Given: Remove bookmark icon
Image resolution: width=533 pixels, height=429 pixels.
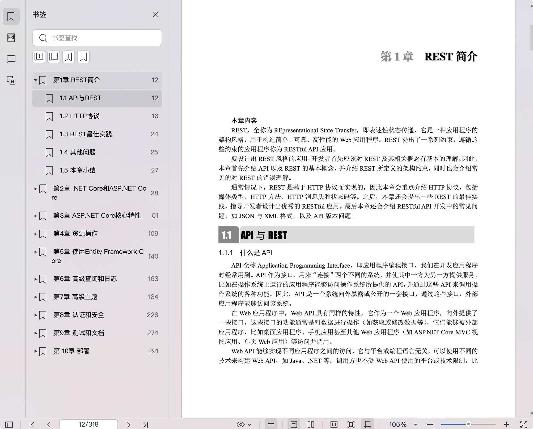Looking at the screenshot, I should (x=83, y=57).
